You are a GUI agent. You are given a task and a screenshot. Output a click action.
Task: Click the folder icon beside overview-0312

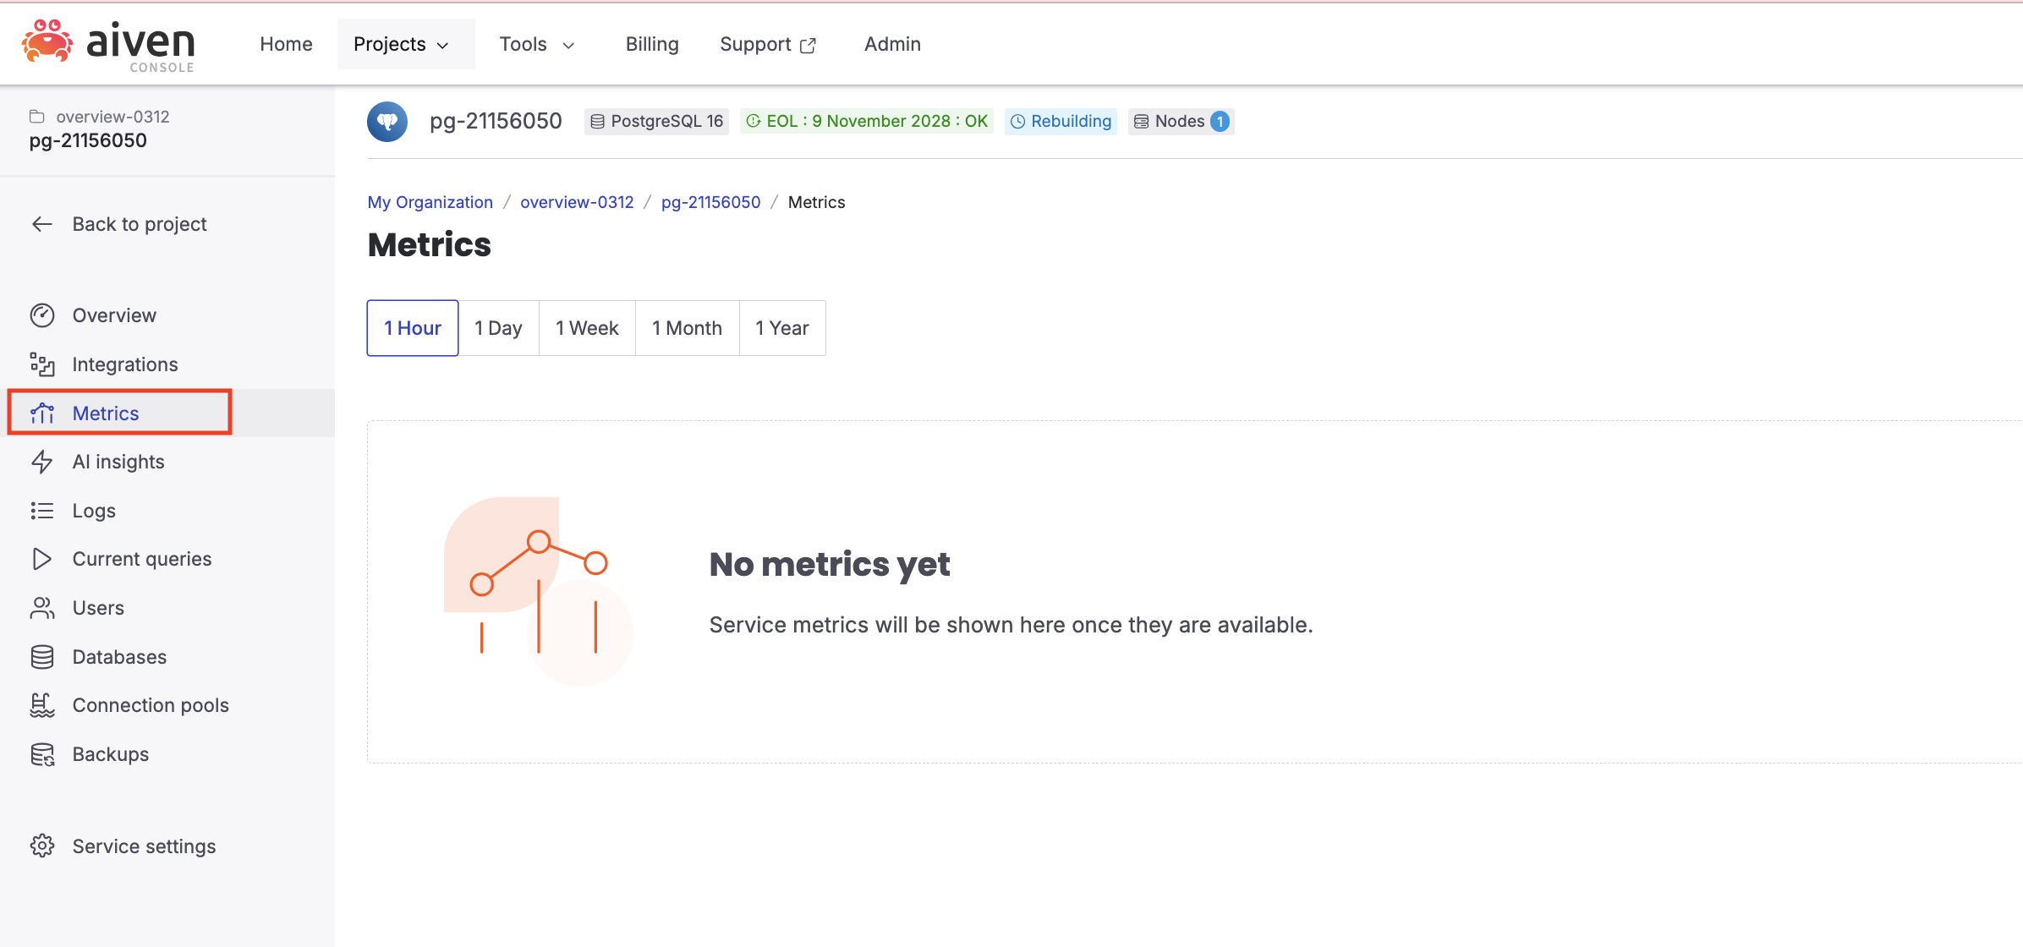coord(37,117)
